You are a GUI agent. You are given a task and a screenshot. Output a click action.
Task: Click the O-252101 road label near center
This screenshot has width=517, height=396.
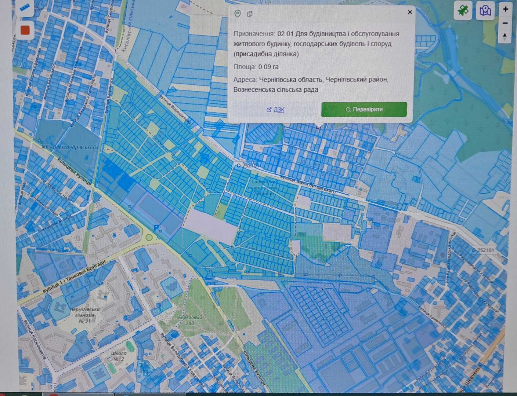click(x=247, y=166)
